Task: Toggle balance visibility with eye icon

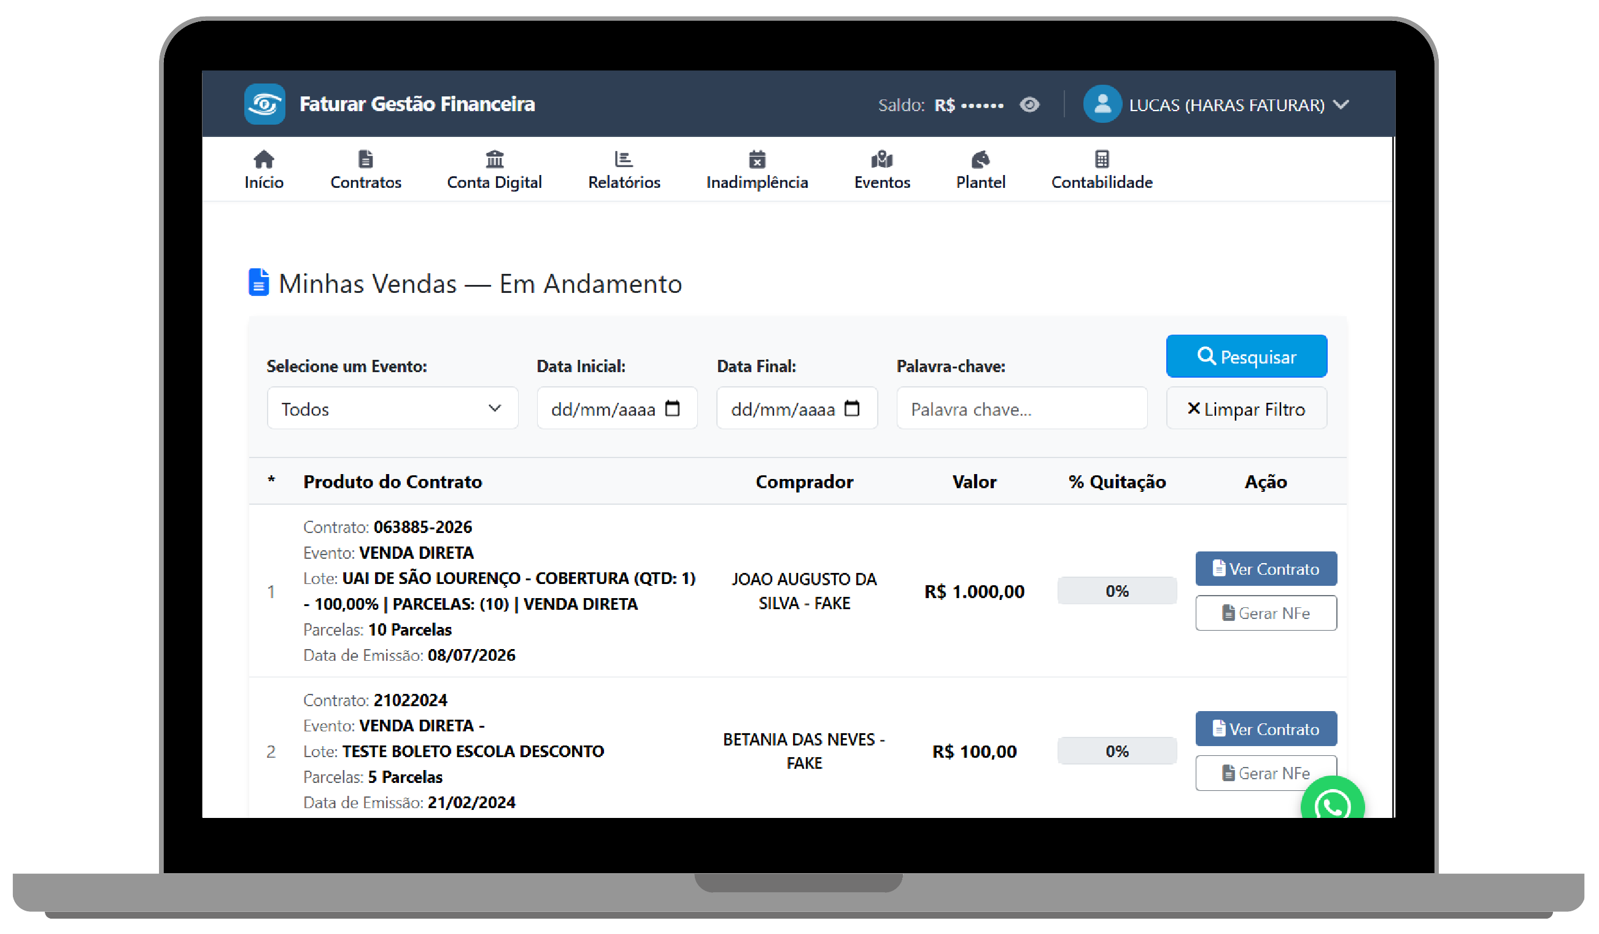Action: (1029, 105)
